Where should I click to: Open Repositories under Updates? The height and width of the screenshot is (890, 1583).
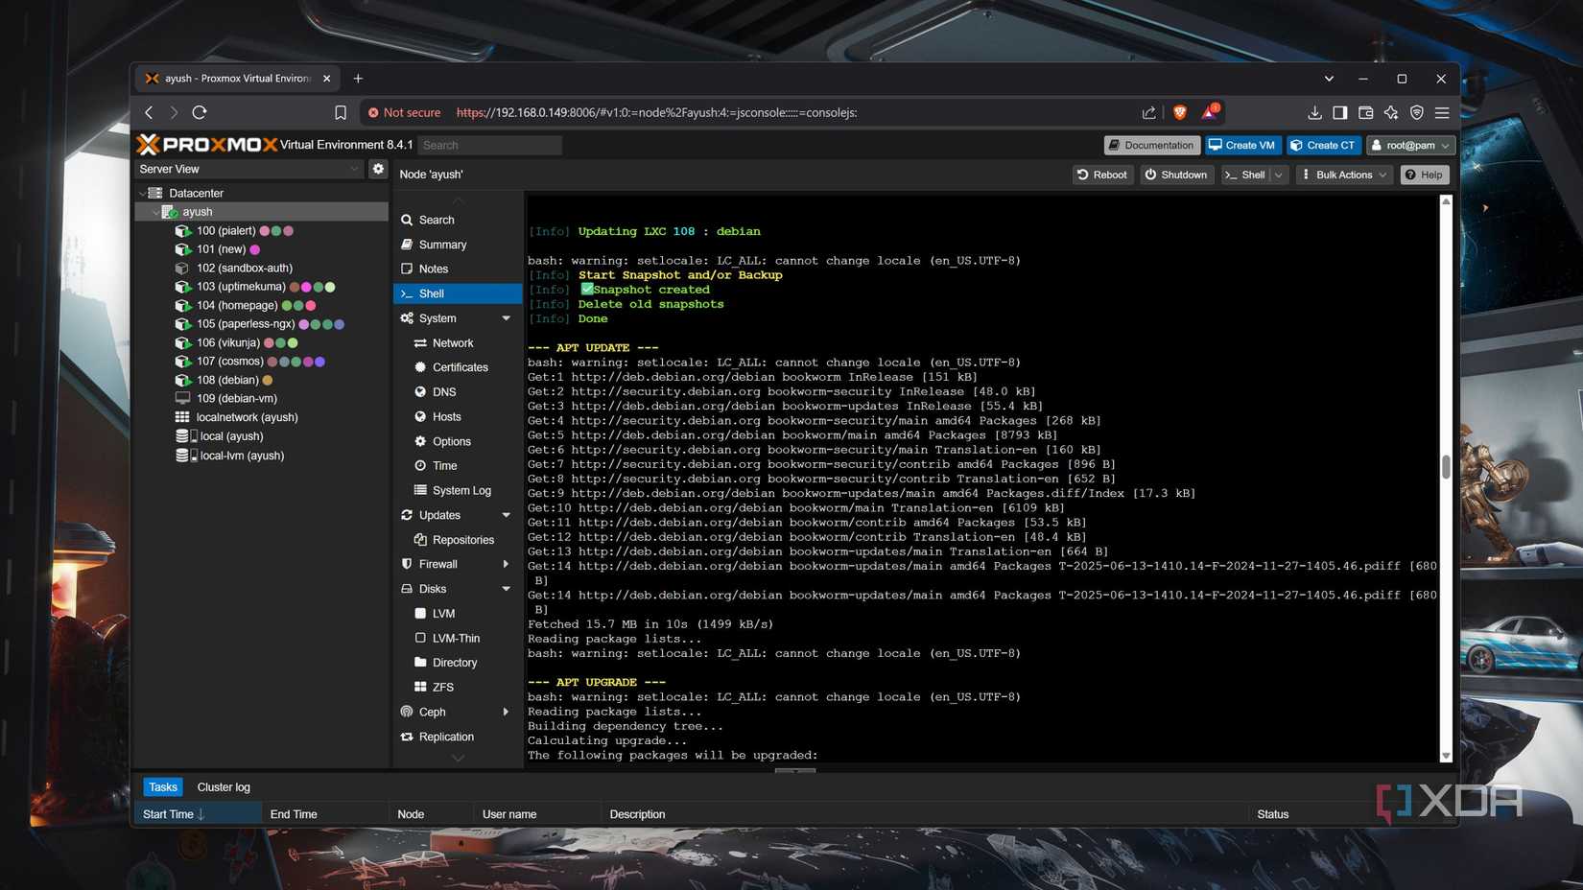(x=463, y=539)
